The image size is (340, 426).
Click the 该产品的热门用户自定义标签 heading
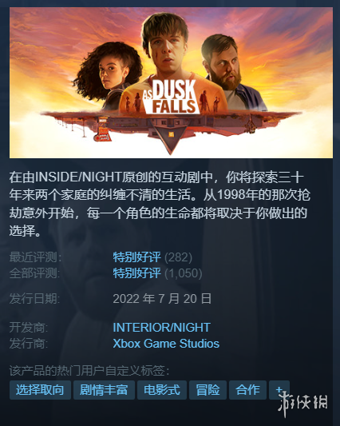coord(89,370)
